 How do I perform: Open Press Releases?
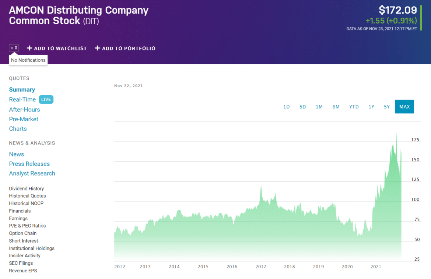point(29,164)
